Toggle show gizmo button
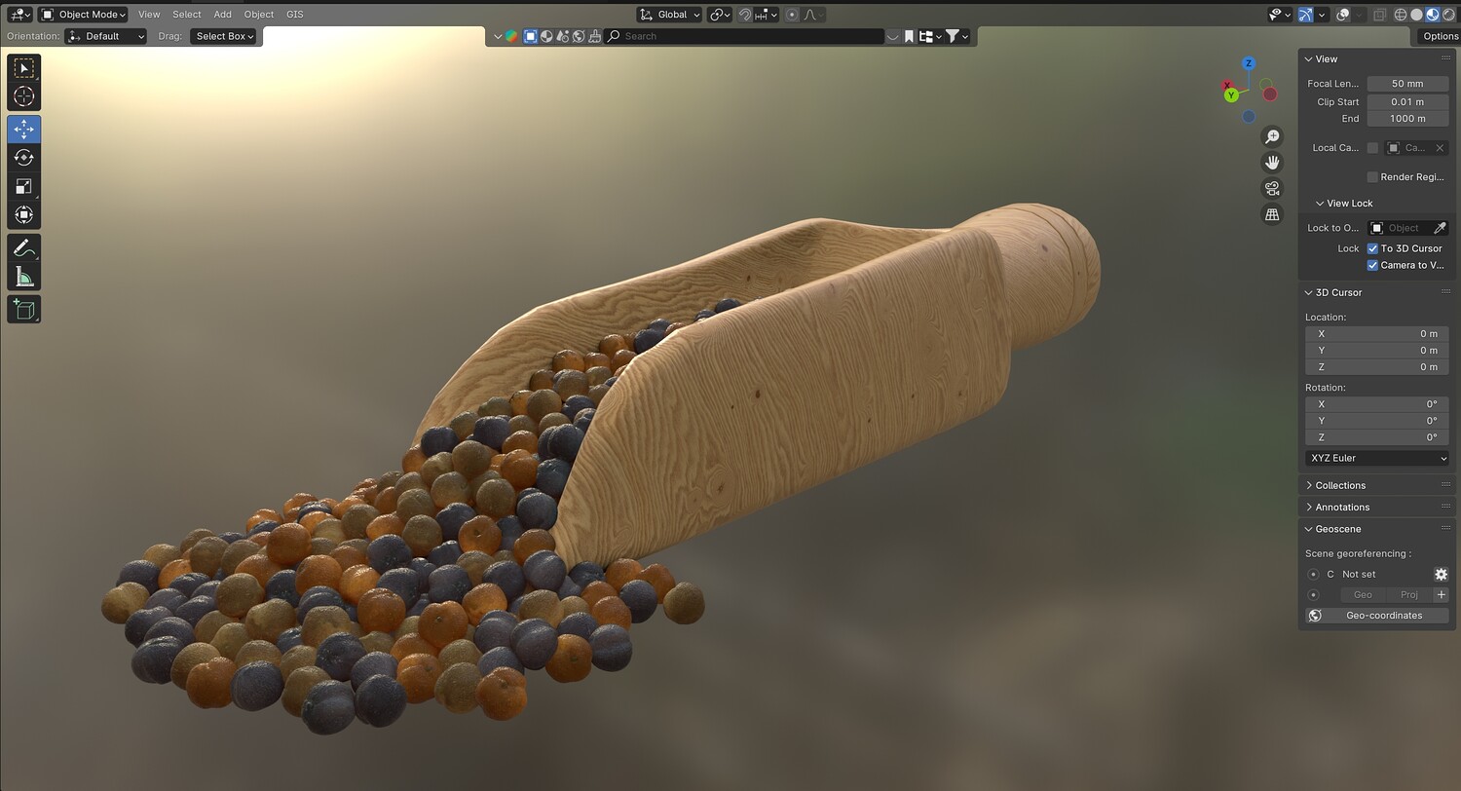 pyautogui.click(x=1305, y=15)
